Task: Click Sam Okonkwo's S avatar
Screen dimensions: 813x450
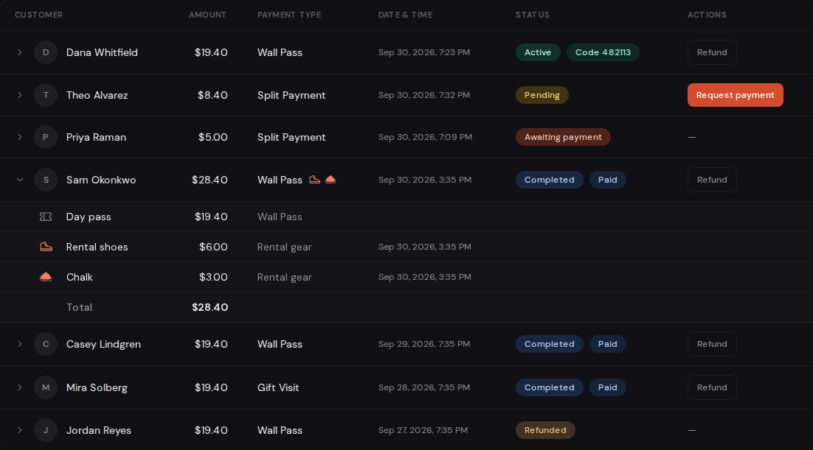Action: point(46,180)
